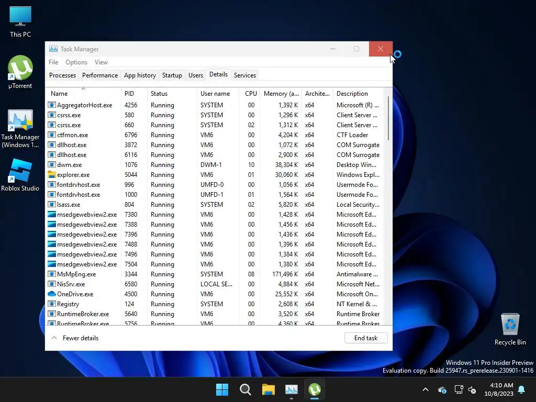Select RuntimeBroker.exe with PID 5640
The width and height of the screenshot is (536, 402).
coord(214,314)
